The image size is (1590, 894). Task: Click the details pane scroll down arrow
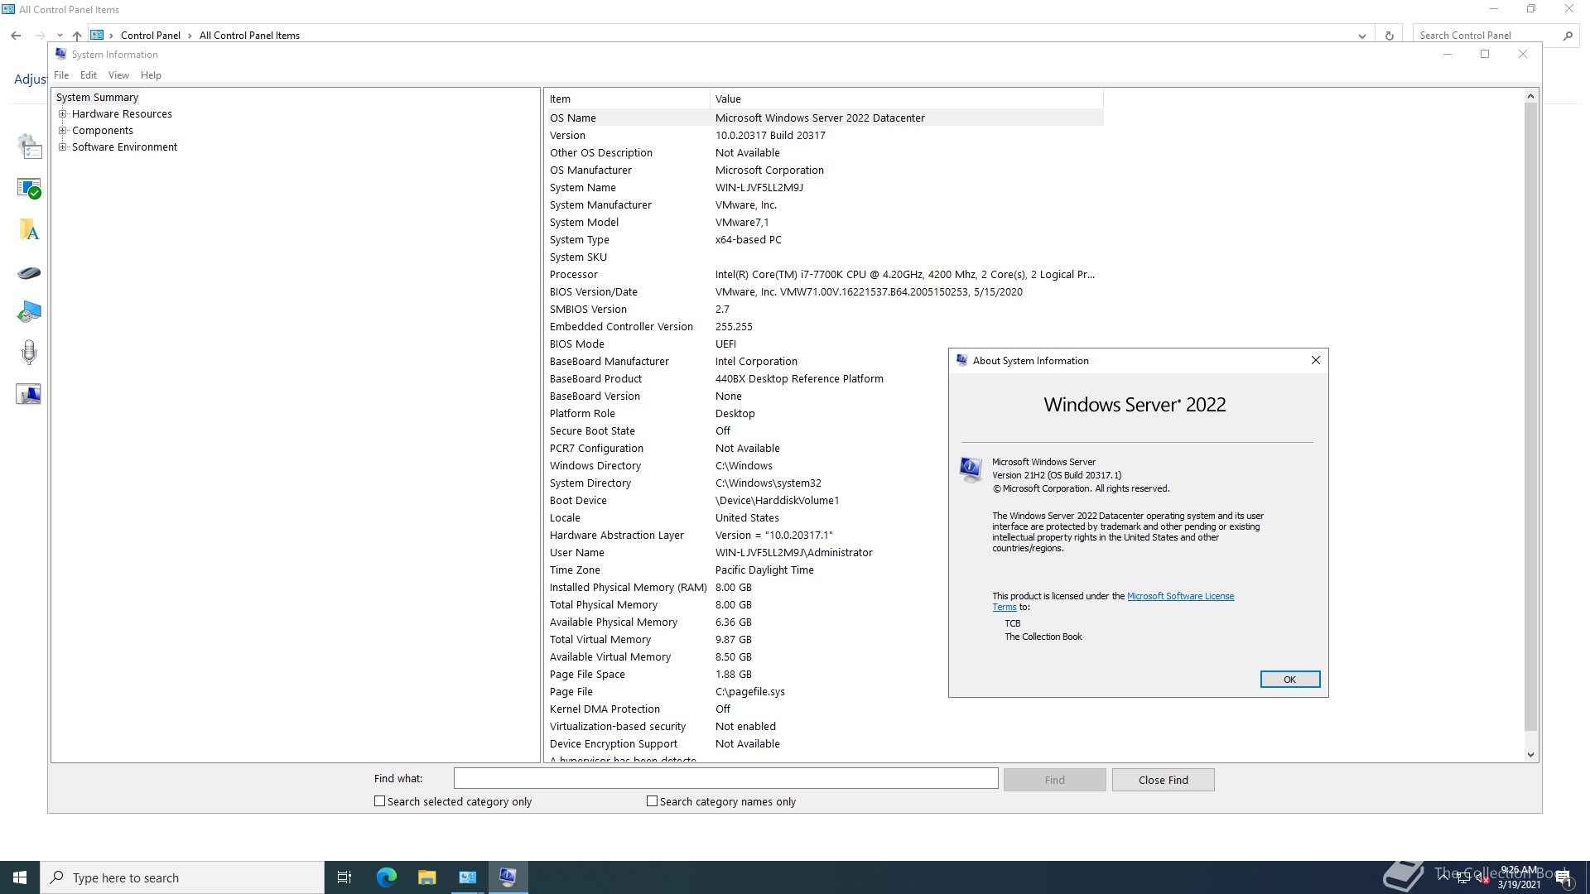1530,755
